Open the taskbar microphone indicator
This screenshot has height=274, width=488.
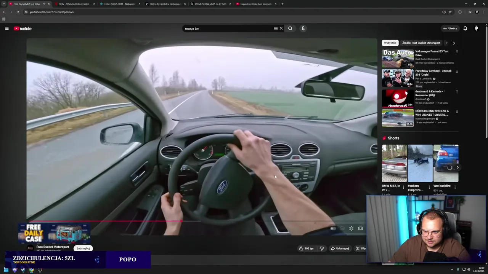point(458,270)
